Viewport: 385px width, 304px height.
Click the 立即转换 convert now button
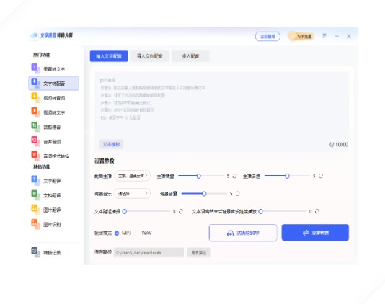click(315, 233)
